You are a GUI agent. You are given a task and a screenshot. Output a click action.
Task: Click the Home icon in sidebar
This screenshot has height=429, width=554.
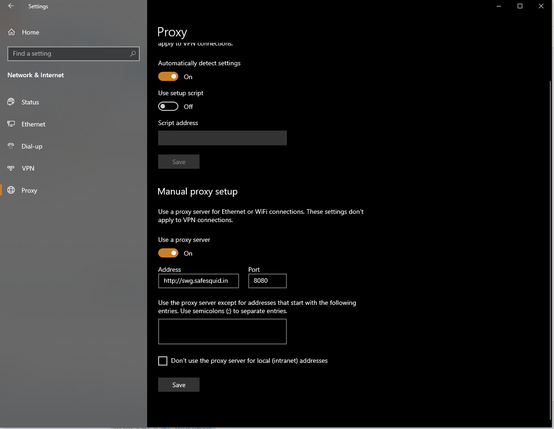(x=11, y=32)
